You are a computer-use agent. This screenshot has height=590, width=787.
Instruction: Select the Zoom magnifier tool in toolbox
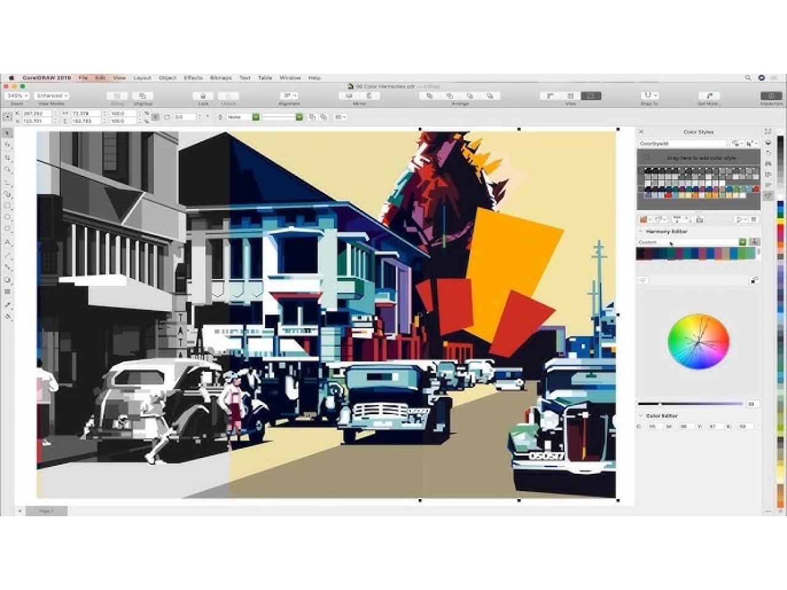[8, 170]
